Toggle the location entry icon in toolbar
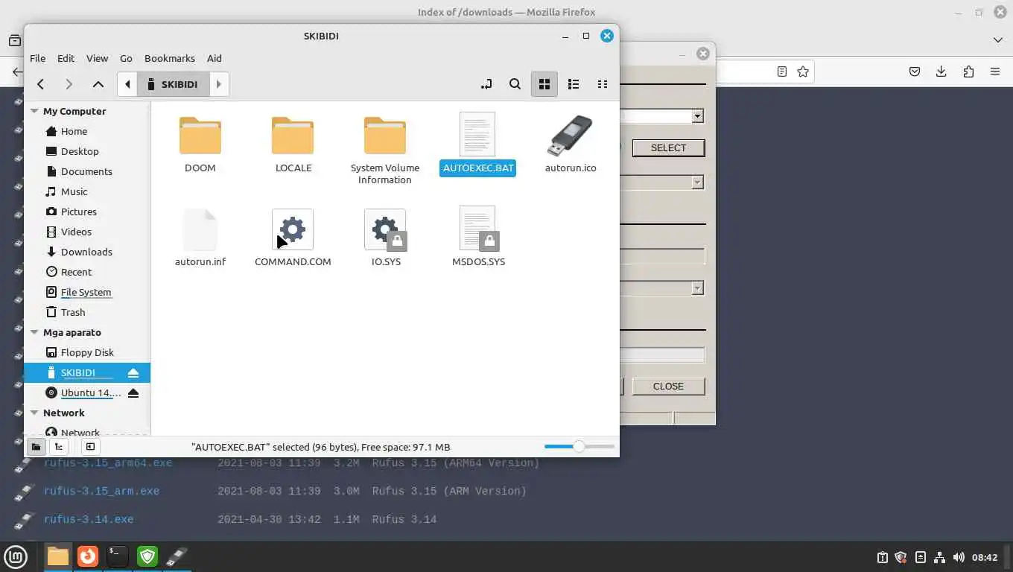The height and width of the screenshot is (572, 1013). pyautogui.click(x=486, y=84)
